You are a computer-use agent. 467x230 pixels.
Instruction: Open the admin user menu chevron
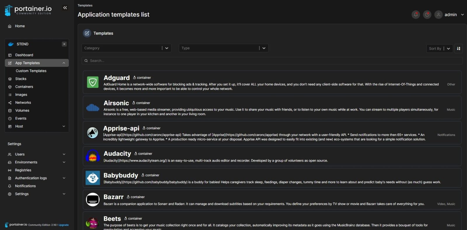(x=462, y=15)
